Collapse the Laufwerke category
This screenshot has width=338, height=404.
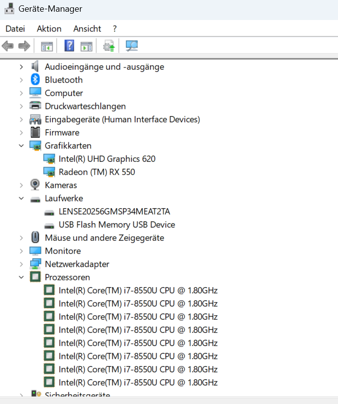click(21, 198)
